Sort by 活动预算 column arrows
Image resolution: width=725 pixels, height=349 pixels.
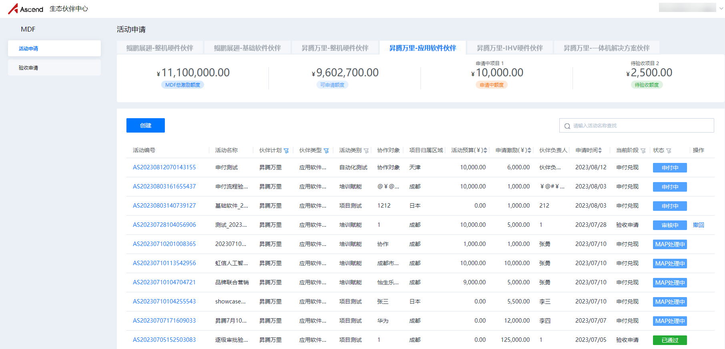(x=485, y=151)
